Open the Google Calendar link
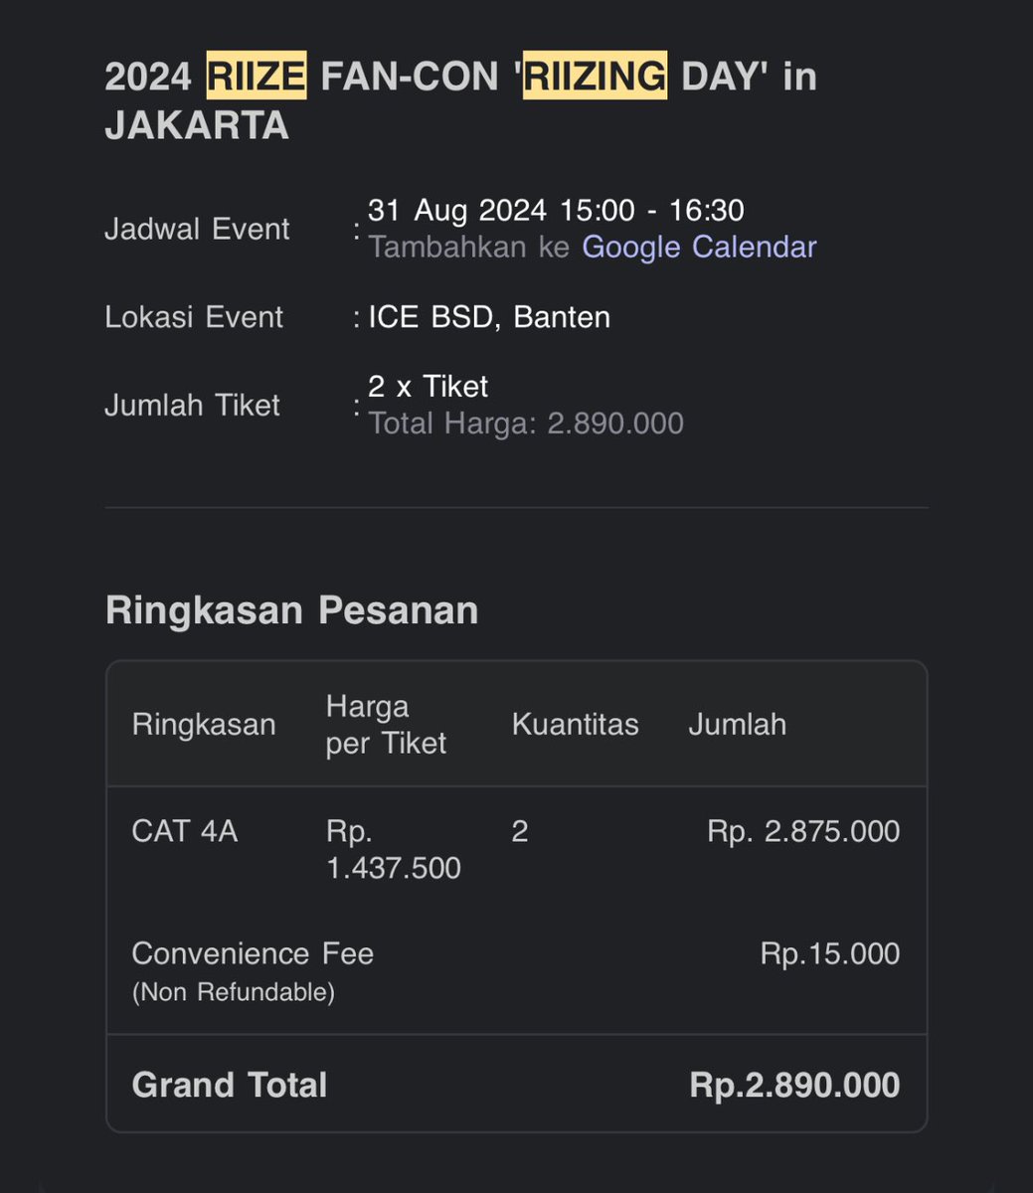 tap(699, 247)
